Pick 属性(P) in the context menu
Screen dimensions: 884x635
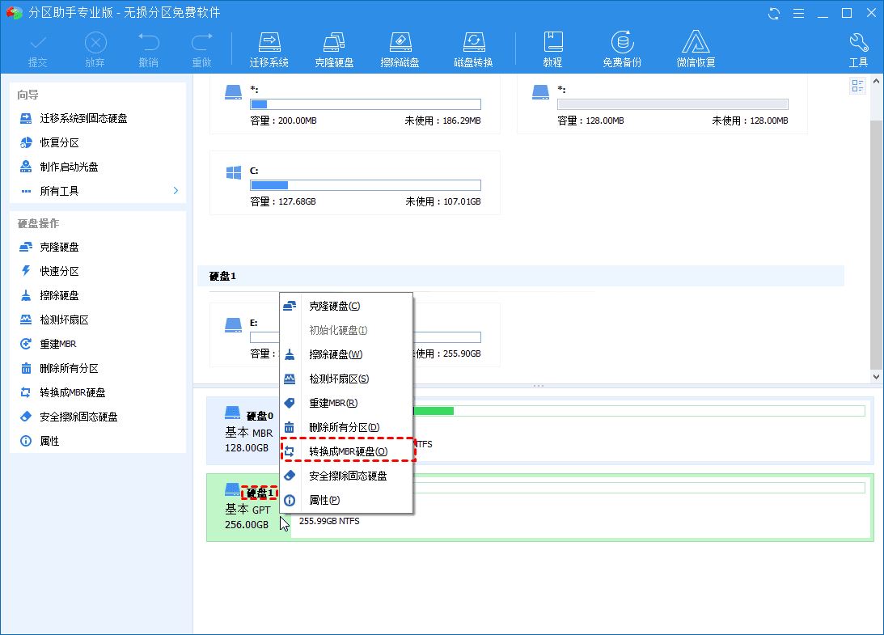(324, 500)
